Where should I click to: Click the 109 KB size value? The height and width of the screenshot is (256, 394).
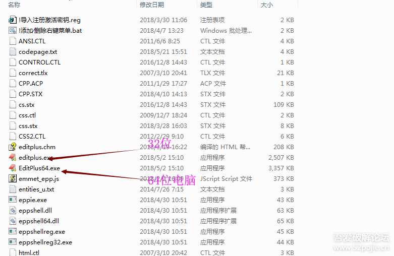coord(284,104)
